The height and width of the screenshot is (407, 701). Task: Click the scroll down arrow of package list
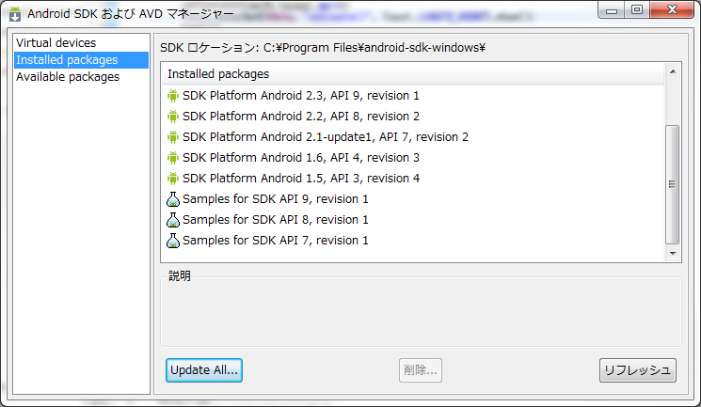click(x=673, y=253)
